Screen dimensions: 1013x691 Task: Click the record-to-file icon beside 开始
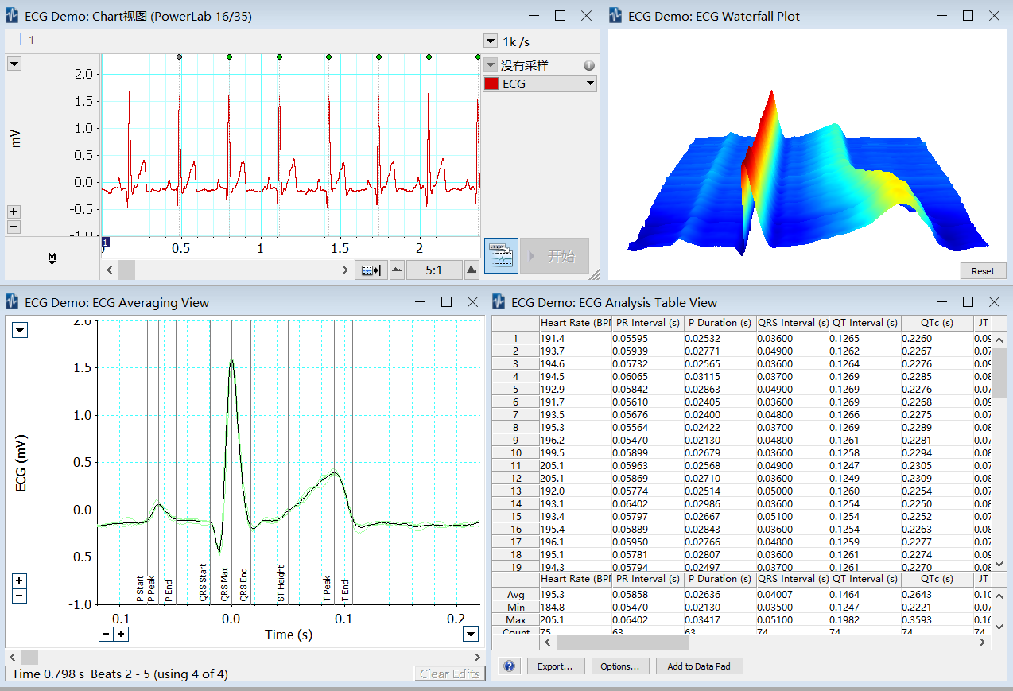coord(501,256)
